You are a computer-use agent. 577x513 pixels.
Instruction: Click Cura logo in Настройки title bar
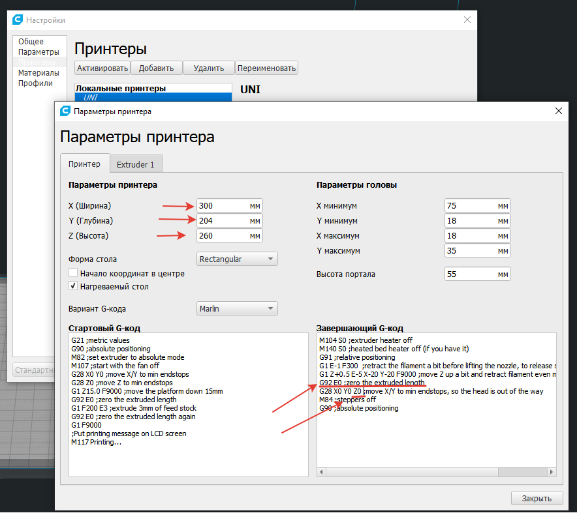(18, 20)
